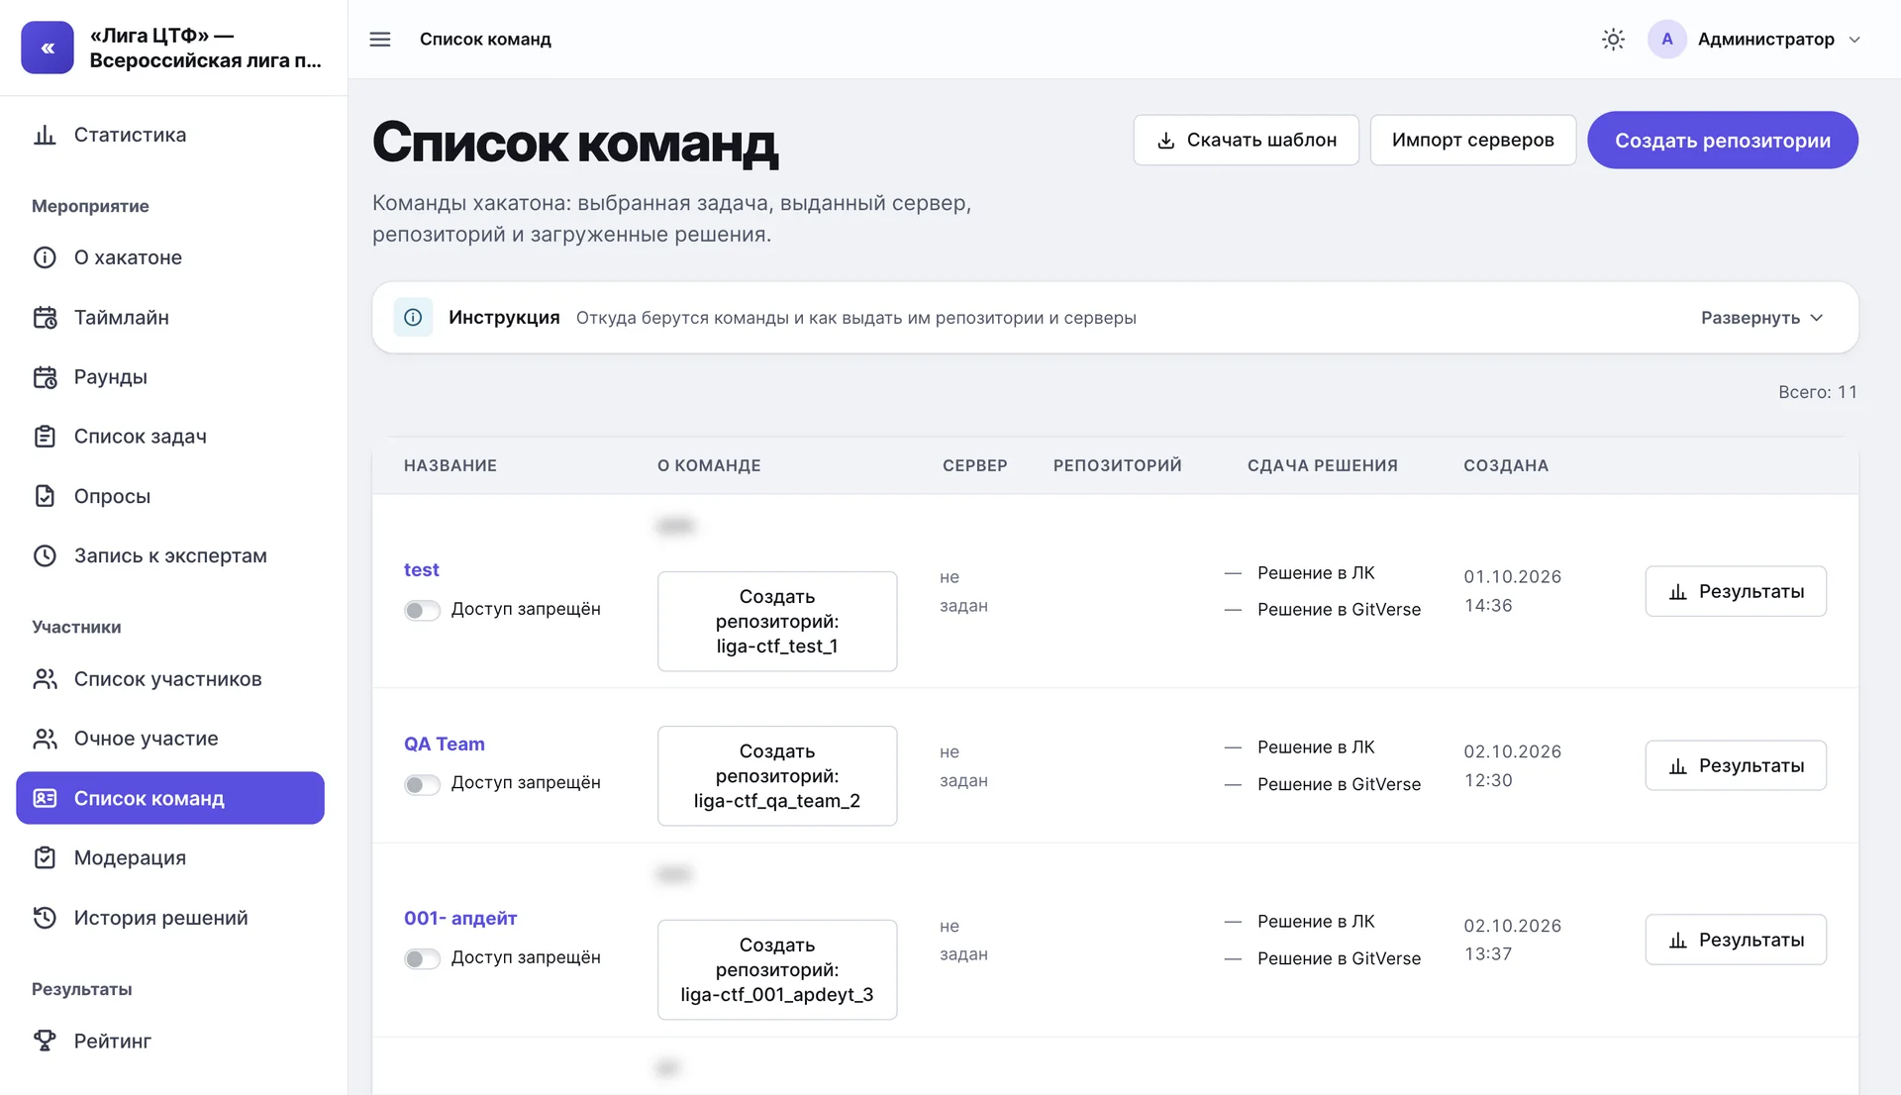Click the Всего: 11 counter text
Viewport: 1901px width, 1095px height.
coord(1817,392)
